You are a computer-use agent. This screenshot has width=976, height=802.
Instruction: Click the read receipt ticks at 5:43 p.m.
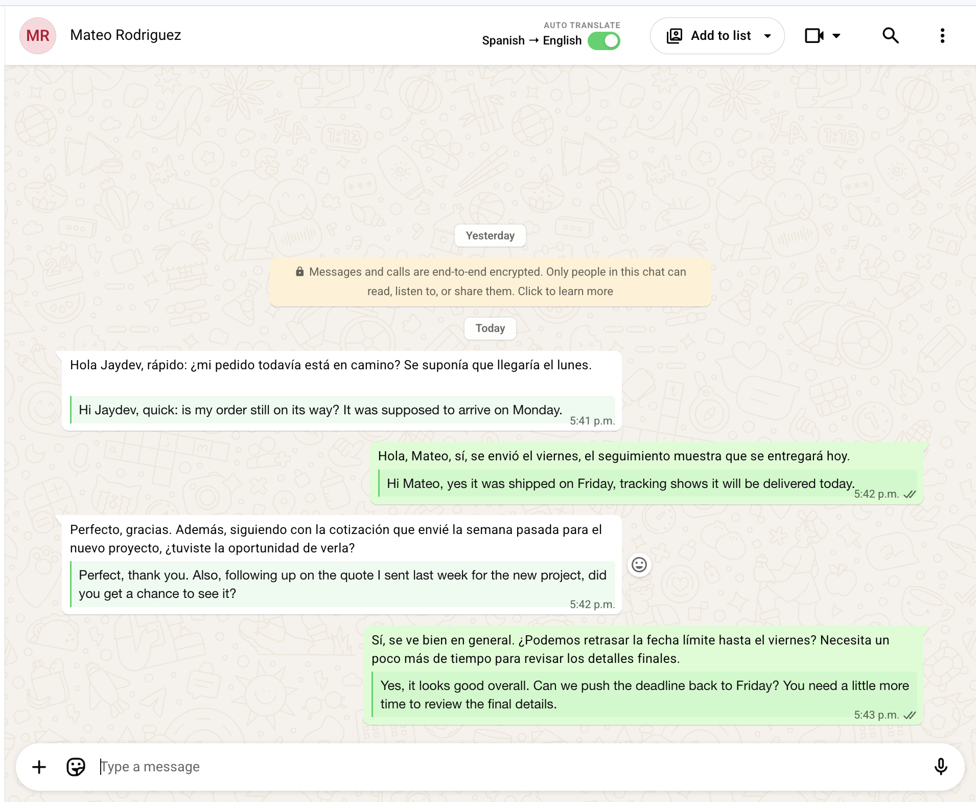click(x=910, y=715)
